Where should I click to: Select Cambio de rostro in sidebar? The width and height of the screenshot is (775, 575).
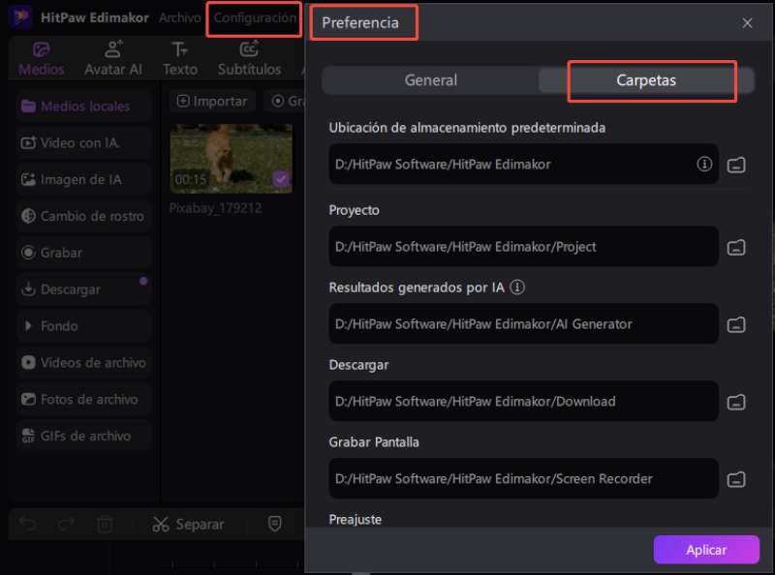(x=83, y=216)
